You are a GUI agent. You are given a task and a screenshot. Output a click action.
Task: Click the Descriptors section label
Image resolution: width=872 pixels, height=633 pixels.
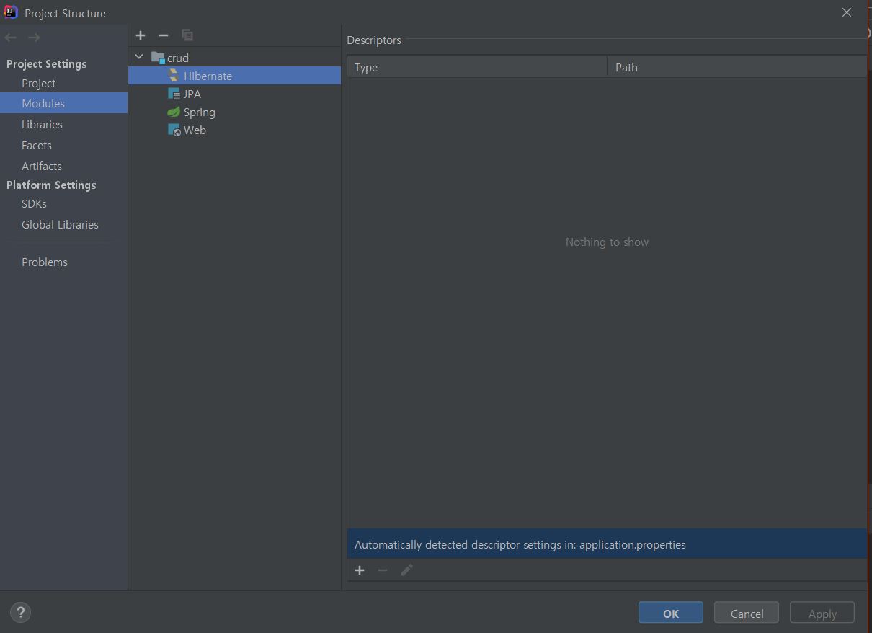(374, 40)
